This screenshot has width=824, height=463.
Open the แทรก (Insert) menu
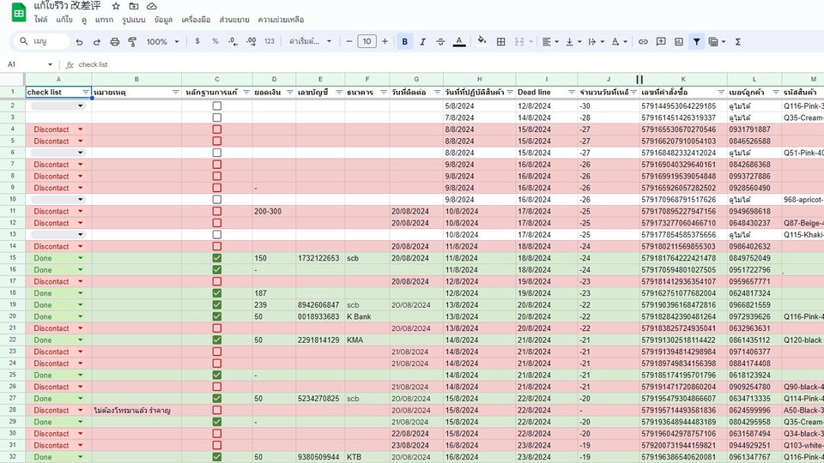click(x=104, y=20)
